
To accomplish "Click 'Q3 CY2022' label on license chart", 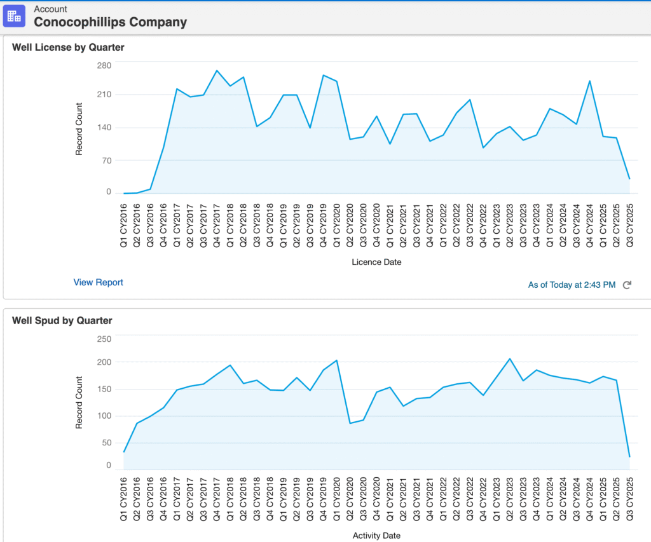I will pos(470,226).
